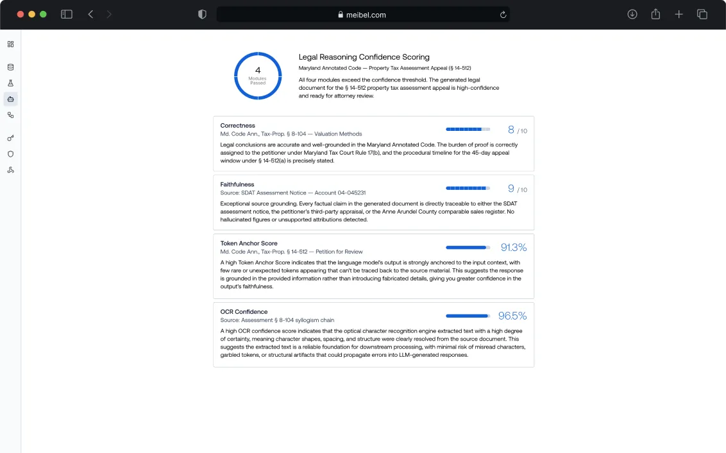This screenshot has height=453, width=726.
Task: Select the Correctness score progress bar
Action: click(468, 129)
